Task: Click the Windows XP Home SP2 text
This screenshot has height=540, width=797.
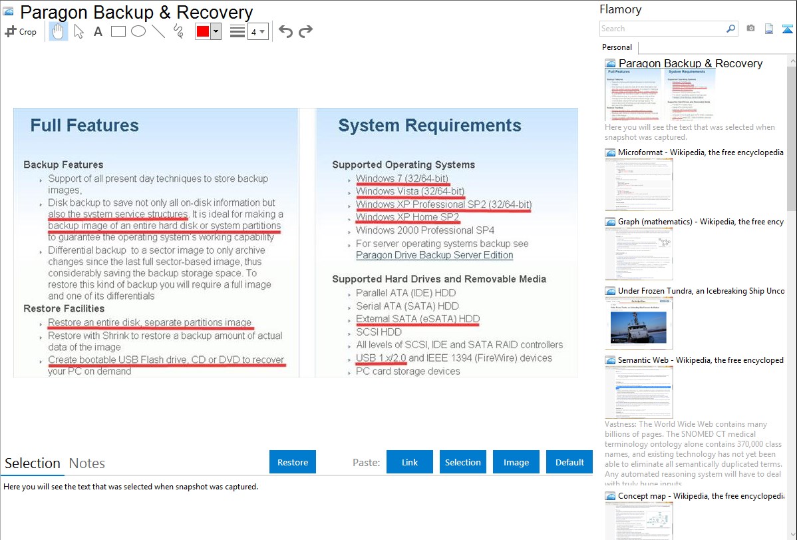Action: (408, 217)
